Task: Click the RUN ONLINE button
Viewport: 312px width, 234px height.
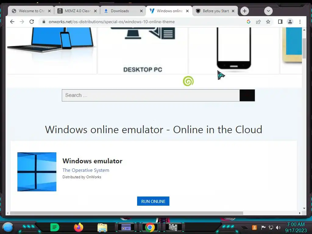Action: (x=153, y=201)
